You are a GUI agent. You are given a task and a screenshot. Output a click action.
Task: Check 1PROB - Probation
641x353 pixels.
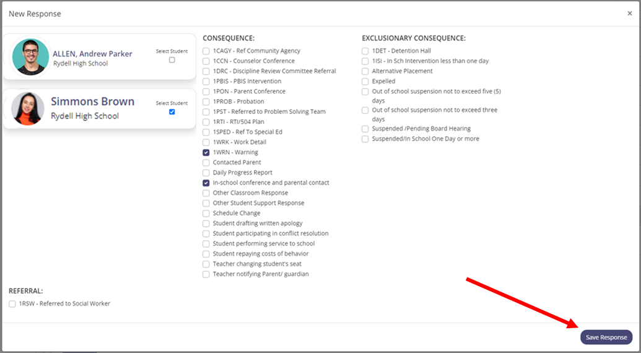206,102
